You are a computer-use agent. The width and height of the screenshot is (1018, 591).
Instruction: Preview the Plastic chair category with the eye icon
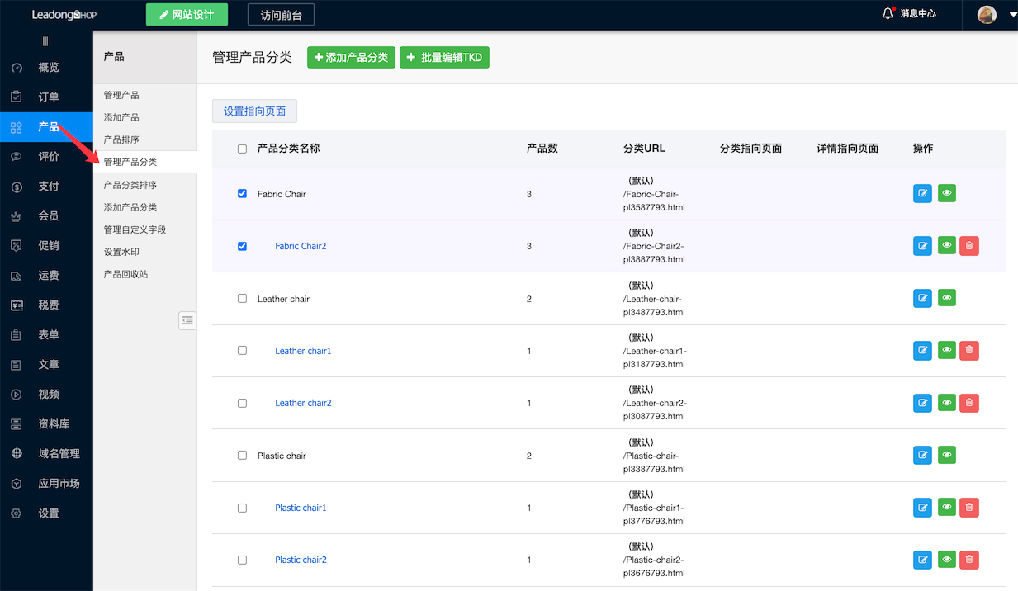(946, 455)
